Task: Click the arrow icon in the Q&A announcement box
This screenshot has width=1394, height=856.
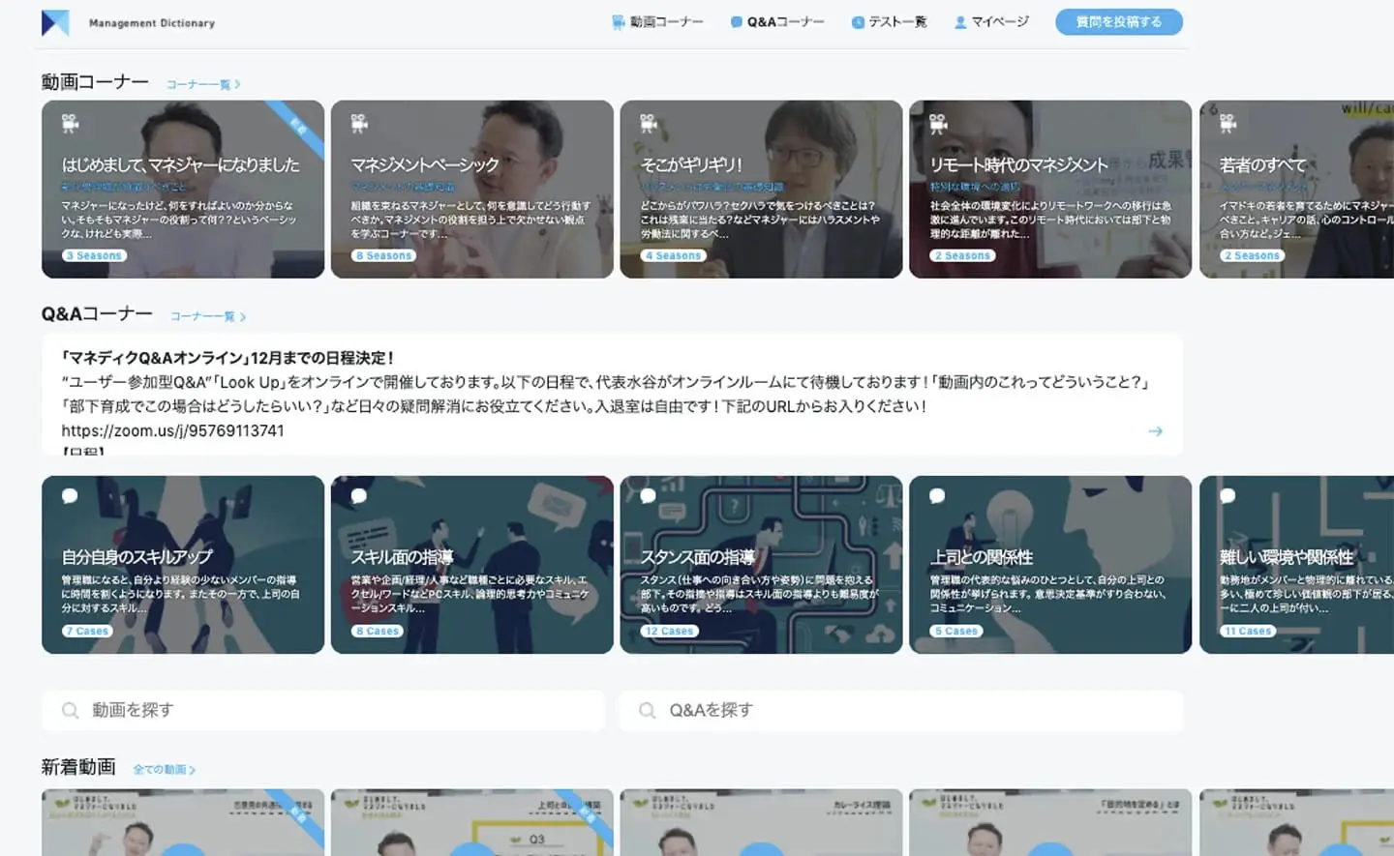Action: coord(1155,431)
